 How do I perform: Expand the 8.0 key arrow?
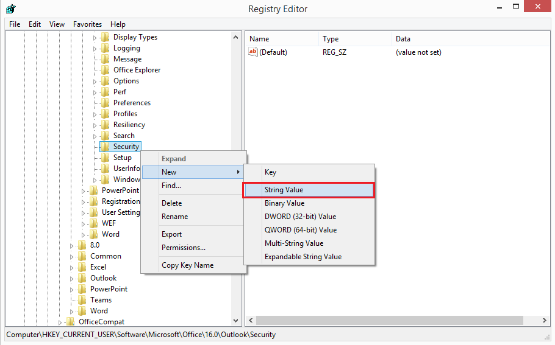click(71, 246)
